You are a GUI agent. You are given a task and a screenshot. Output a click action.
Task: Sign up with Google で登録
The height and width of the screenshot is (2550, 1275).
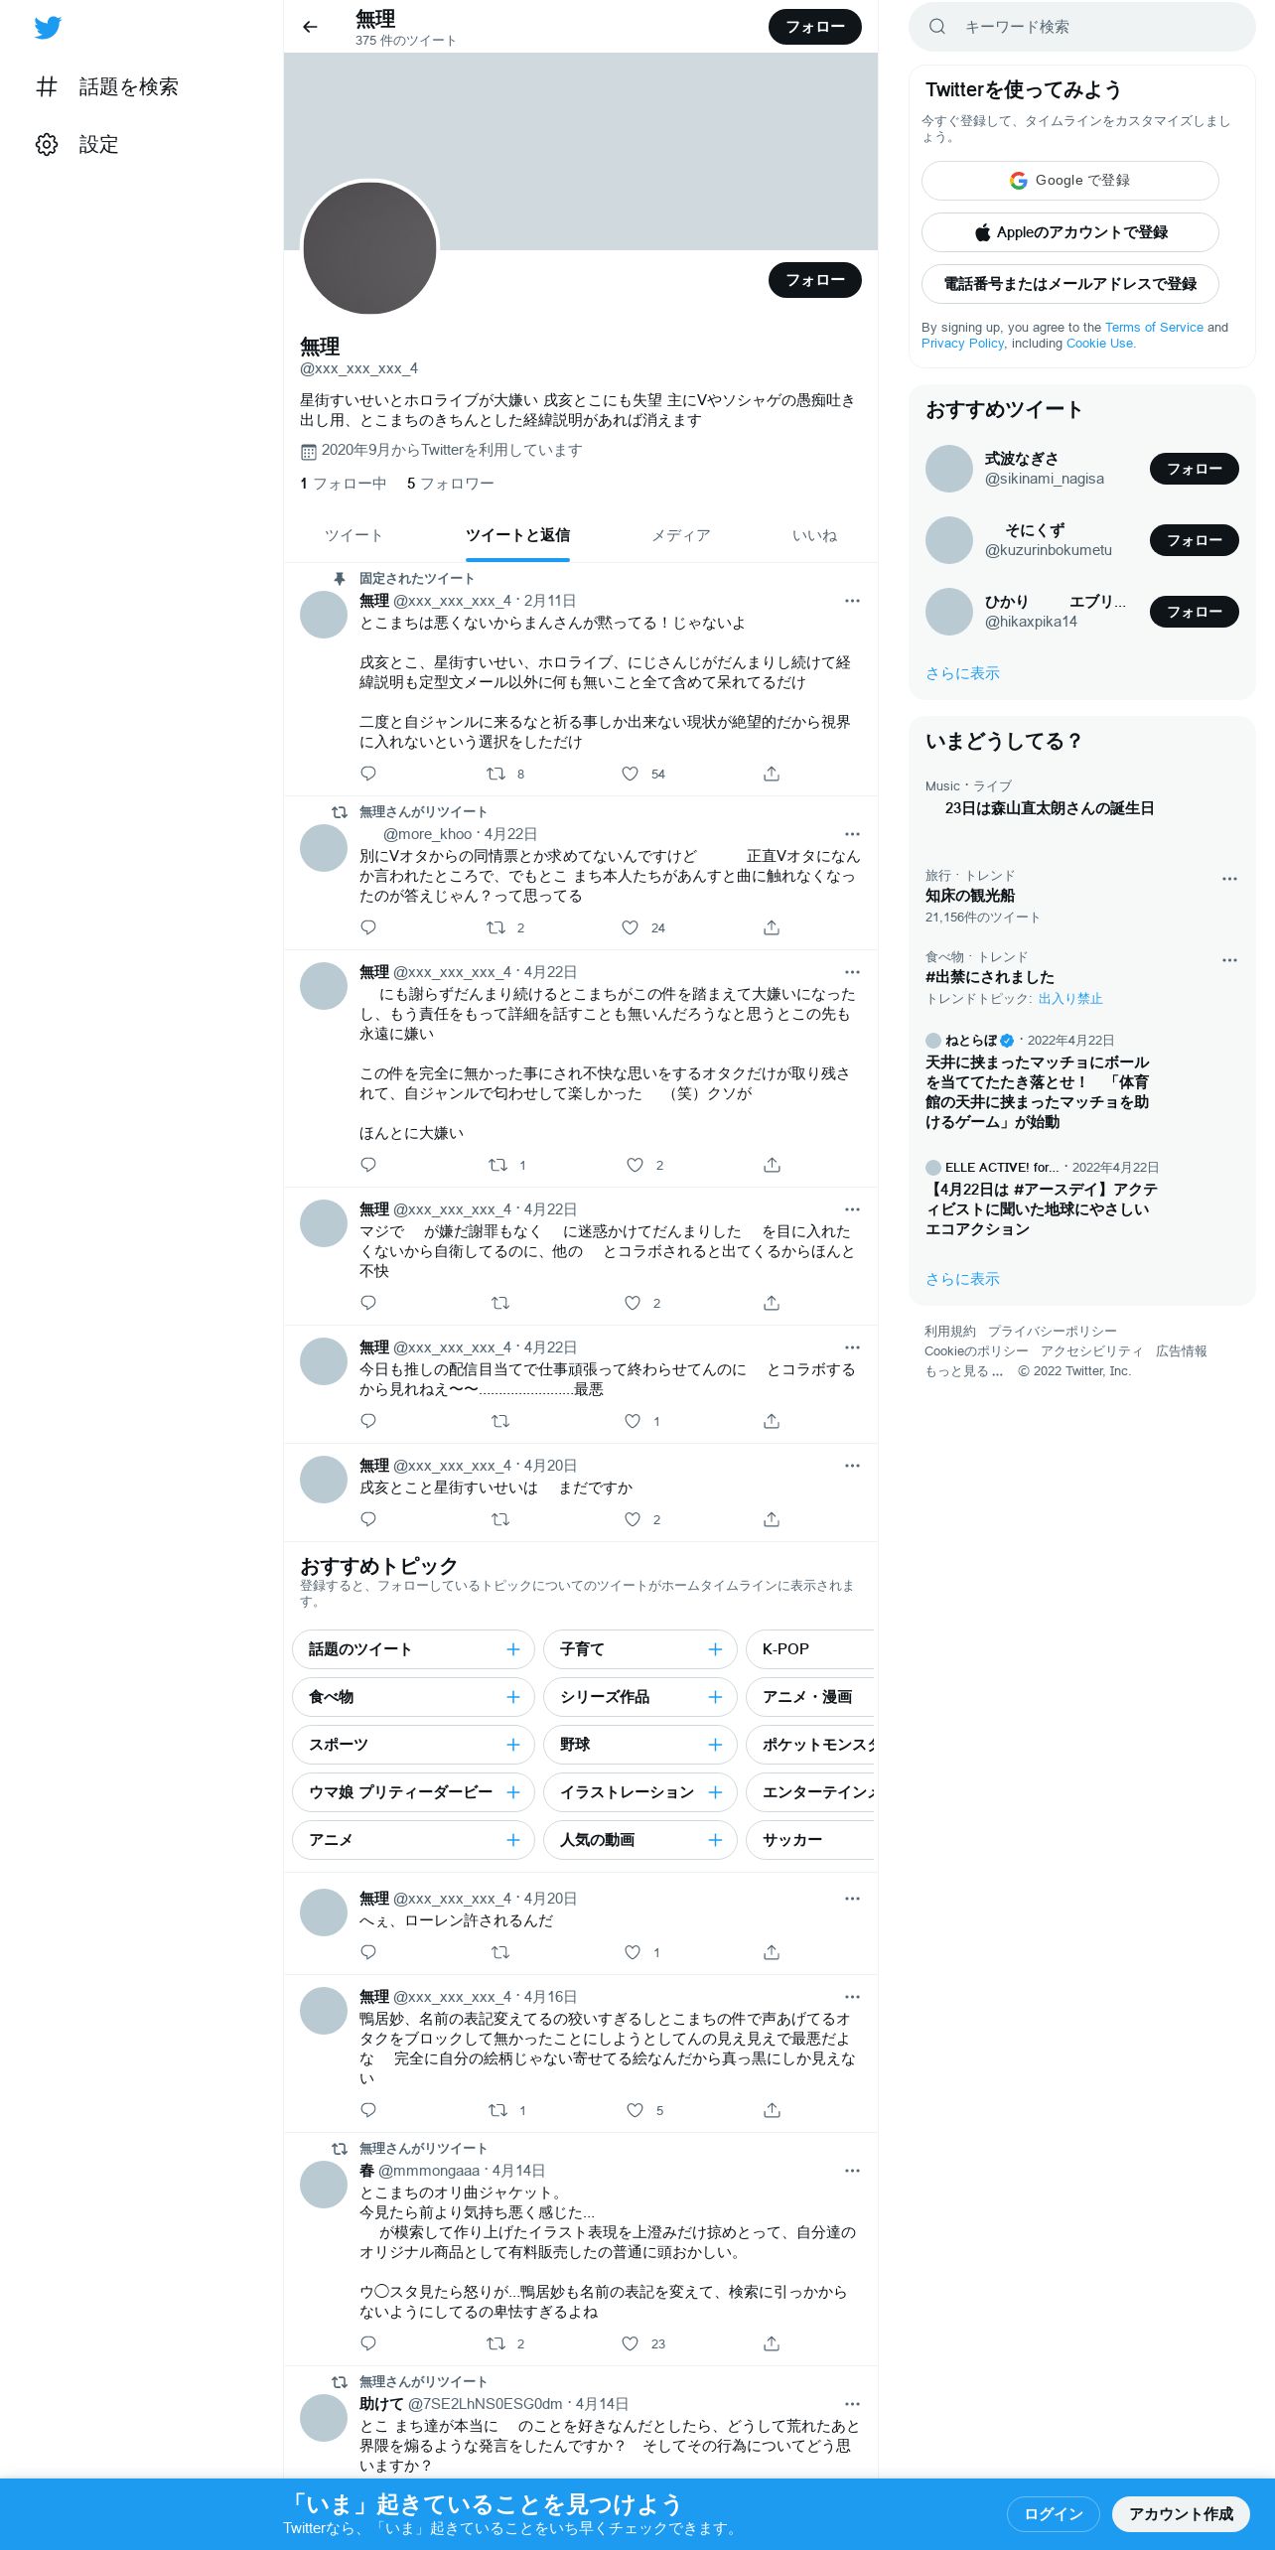(x=1069, y=181)
